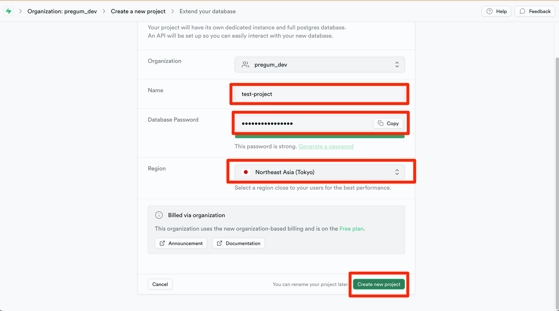This screenshot has width=559, height=311.
Task: Click the organization people icon
Action: 245,65
